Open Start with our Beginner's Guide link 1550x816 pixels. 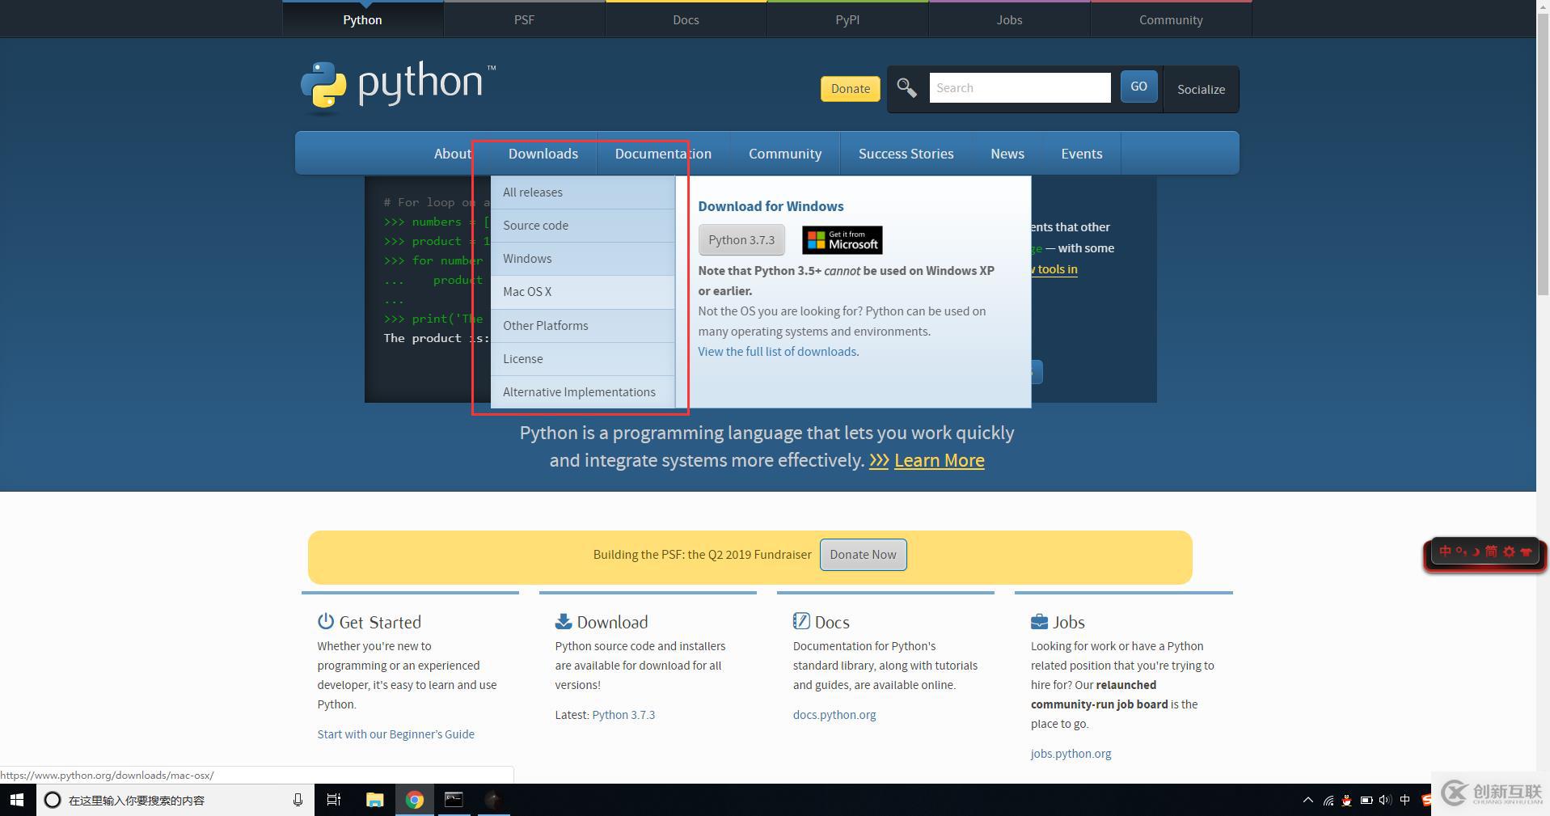click(395, 734)
